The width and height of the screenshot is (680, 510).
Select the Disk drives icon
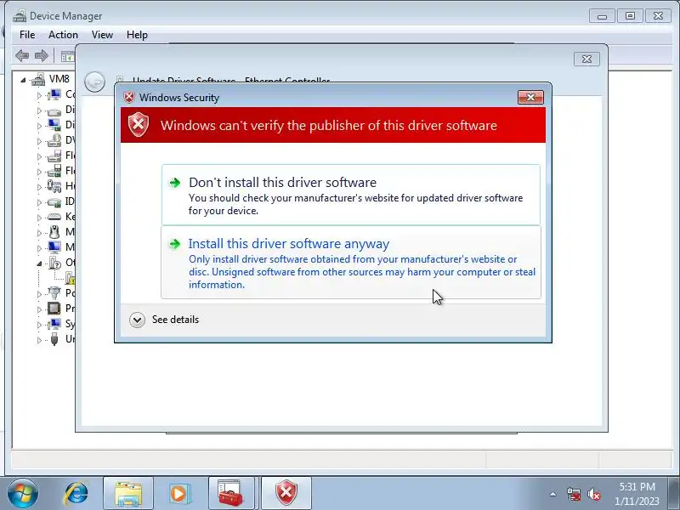tap(54, 111)
